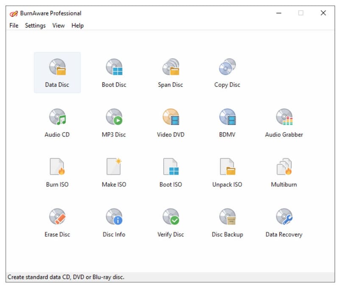
Task: Select the Erase Disc tool
Action: click(57, 217)
